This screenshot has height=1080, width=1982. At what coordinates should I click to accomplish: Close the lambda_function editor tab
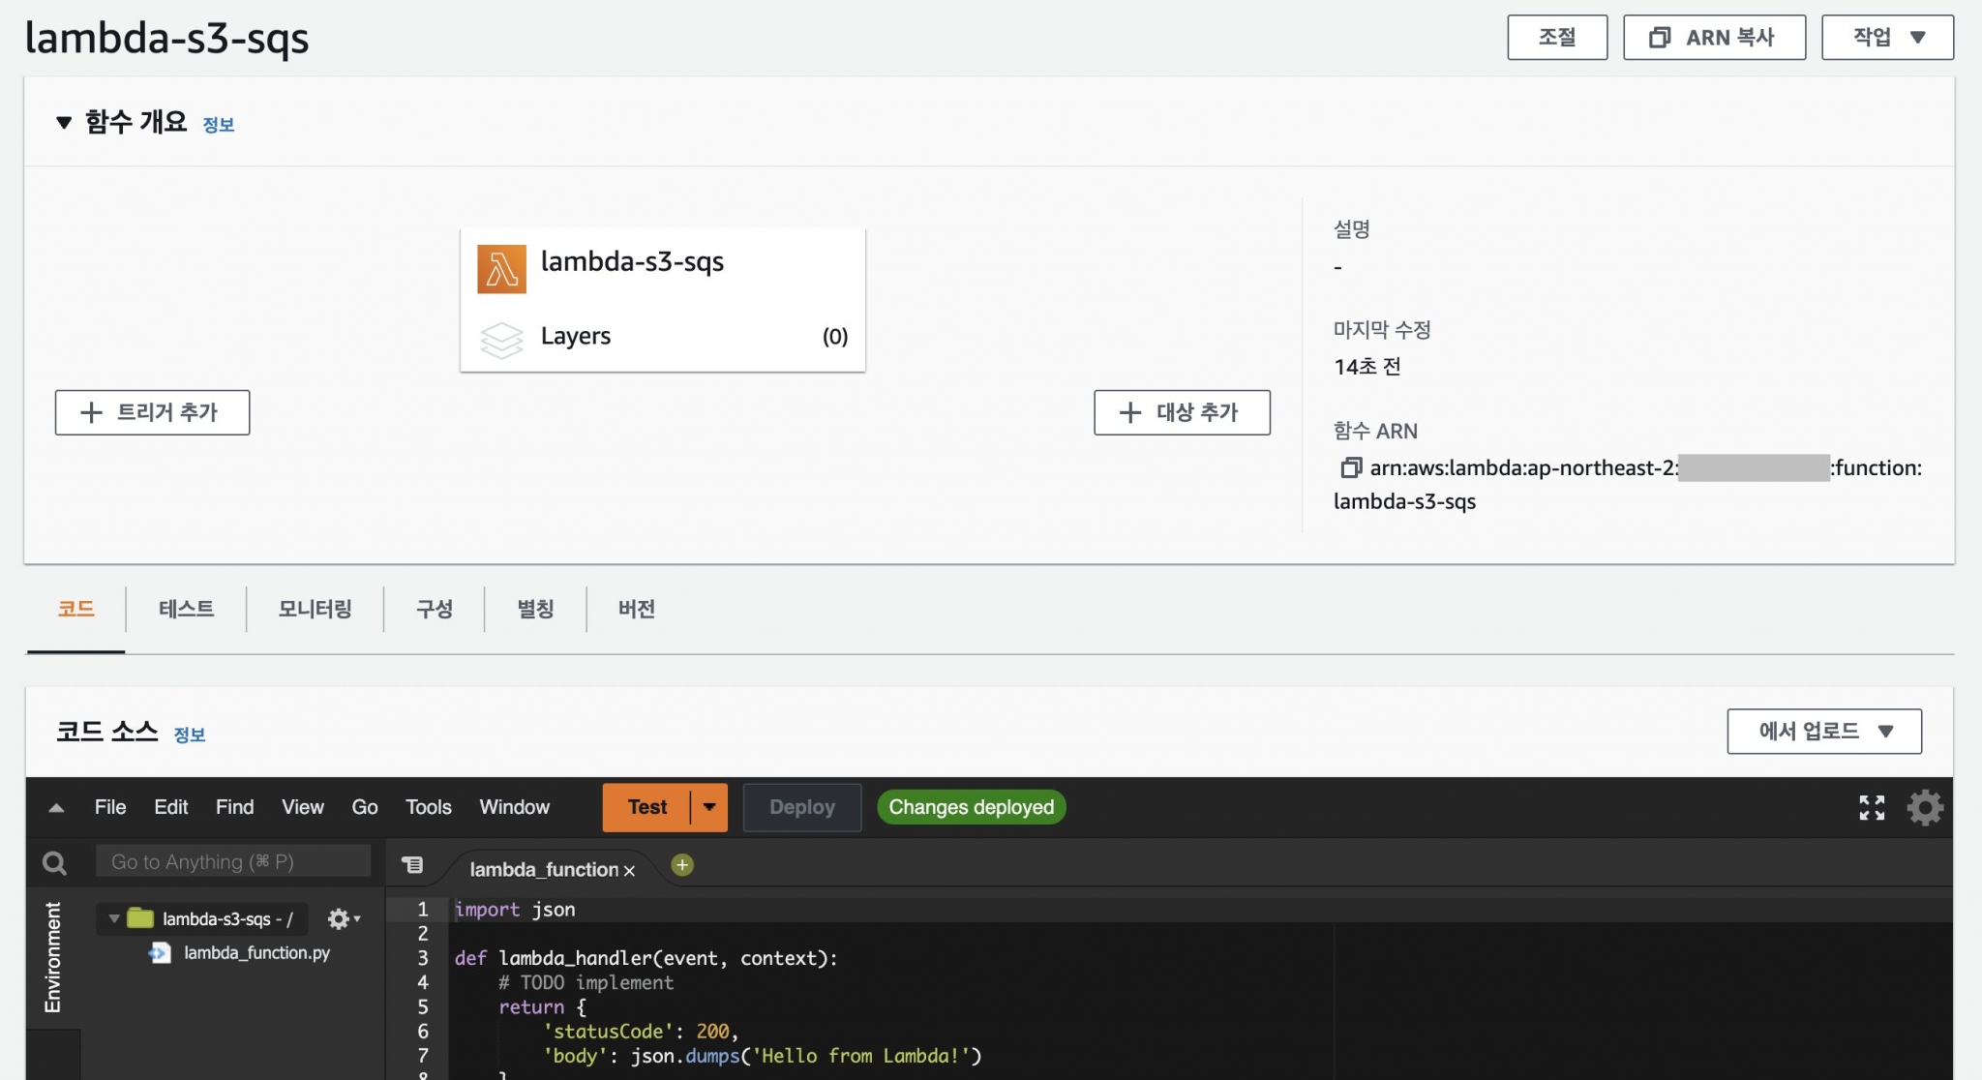click(629, 871)
